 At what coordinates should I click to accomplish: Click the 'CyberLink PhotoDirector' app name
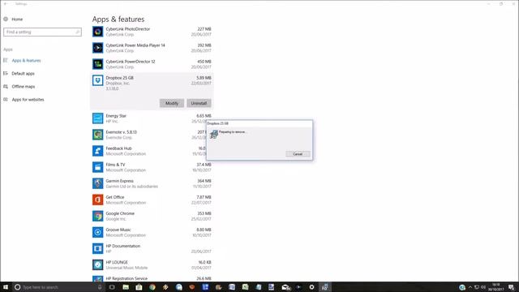point(128,29)
